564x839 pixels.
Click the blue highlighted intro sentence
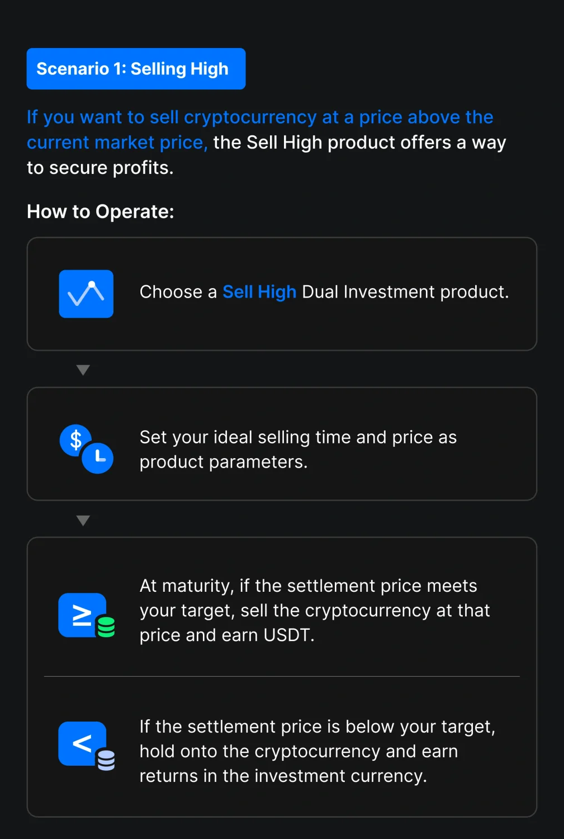(260, 130)
